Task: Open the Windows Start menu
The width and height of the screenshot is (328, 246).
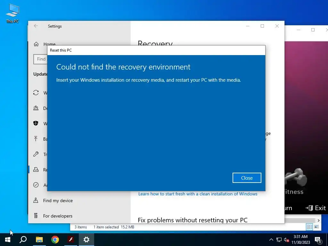Action: [x=8, y=240]
